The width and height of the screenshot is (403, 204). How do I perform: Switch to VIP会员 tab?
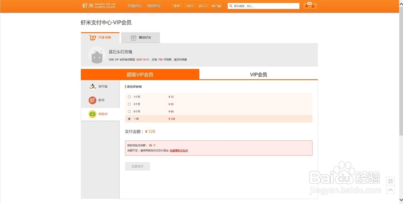point(259,75)
